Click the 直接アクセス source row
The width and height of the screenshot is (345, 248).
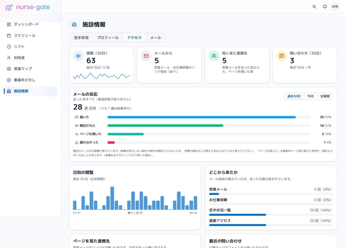[271, 222]
